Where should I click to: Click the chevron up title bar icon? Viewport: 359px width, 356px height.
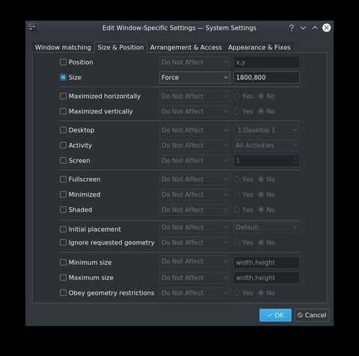click(315, 28)
